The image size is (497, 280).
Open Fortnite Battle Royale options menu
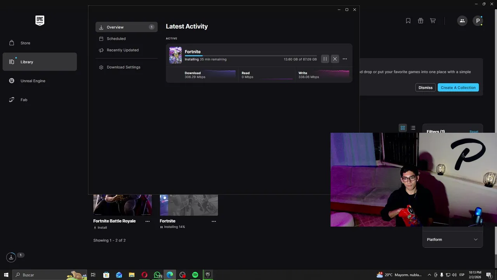(x=148, y=221)
